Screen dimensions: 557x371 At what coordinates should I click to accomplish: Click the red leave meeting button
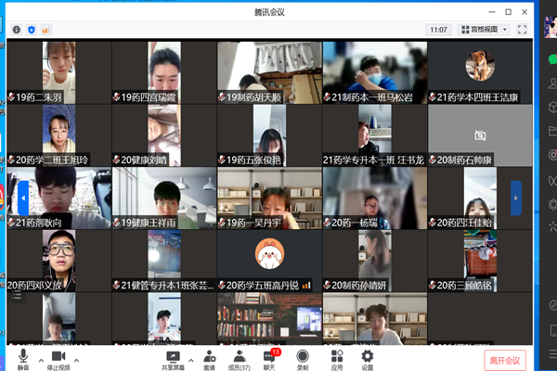505,359
